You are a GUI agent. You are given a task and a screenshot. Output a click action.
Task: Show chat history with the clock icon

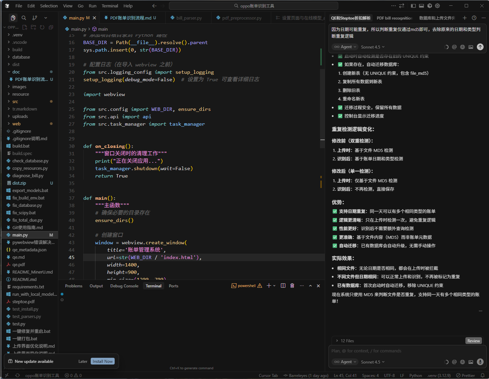474,18
